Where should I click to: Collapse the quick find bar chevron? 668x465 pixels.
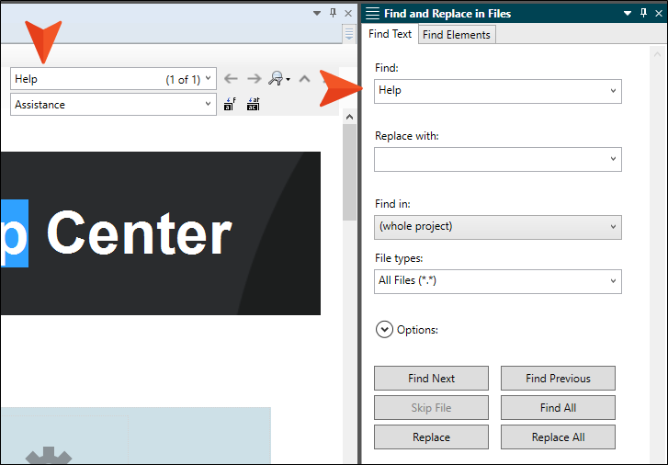[x=305, y=79]
